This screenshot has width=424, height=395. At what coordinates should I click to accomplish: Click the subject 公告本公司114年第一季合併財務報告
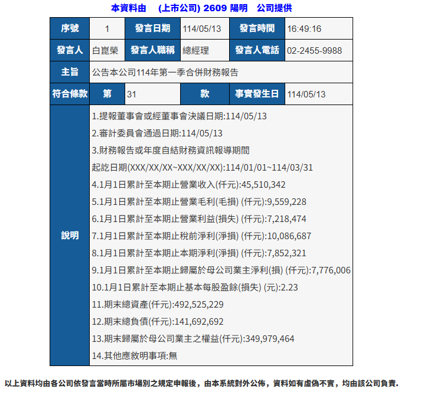[165, 73]
